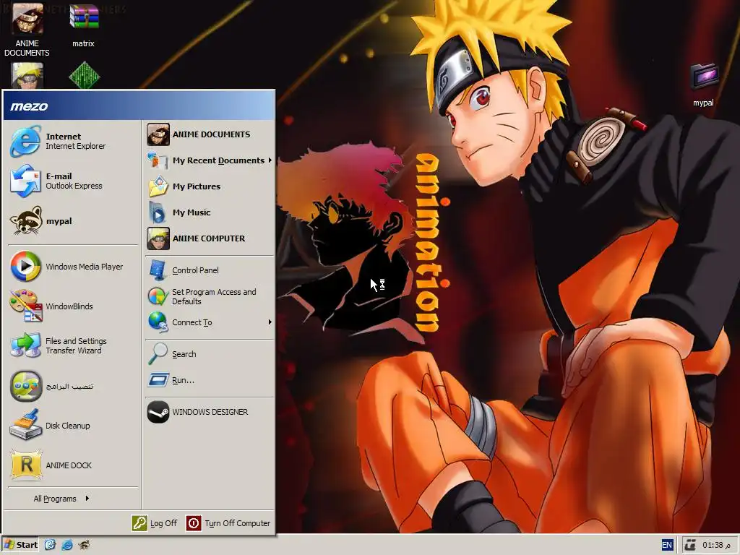Viewport: 740px width, 555px height.
Task: Click the Start button
Action: point(21,545)
